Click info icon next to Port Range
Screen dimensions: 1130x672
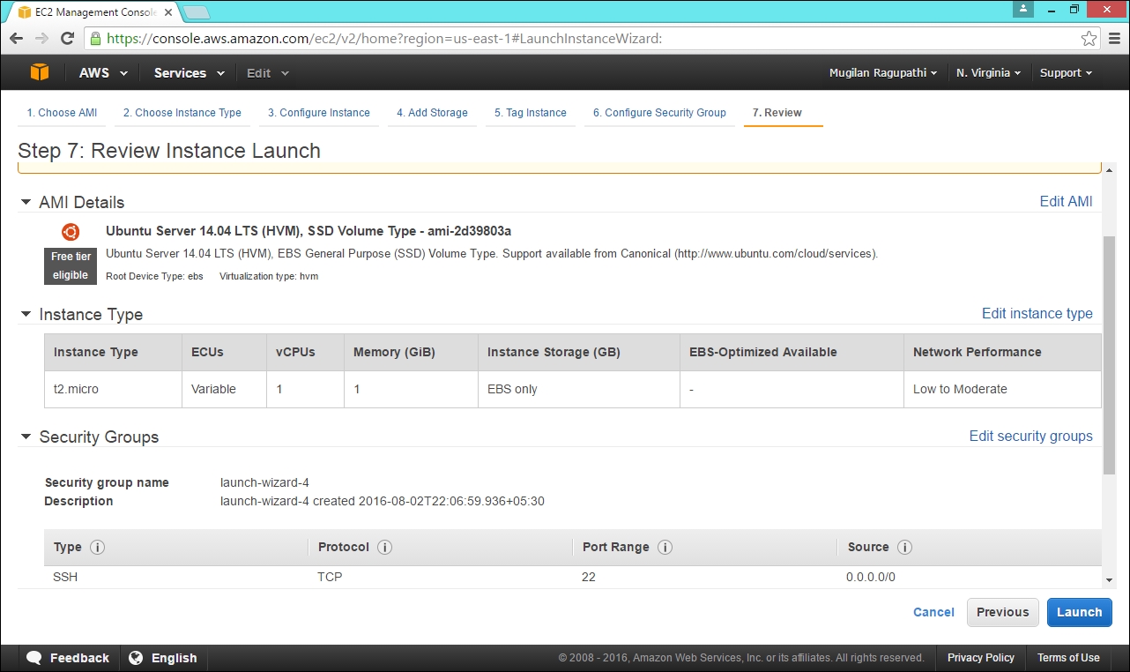pos(665,547)
